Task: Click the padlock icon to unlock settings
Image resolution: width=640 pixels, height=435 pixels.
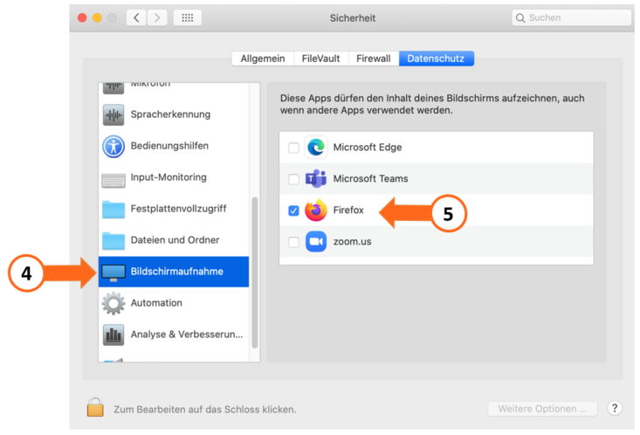Action: [95, 407]
